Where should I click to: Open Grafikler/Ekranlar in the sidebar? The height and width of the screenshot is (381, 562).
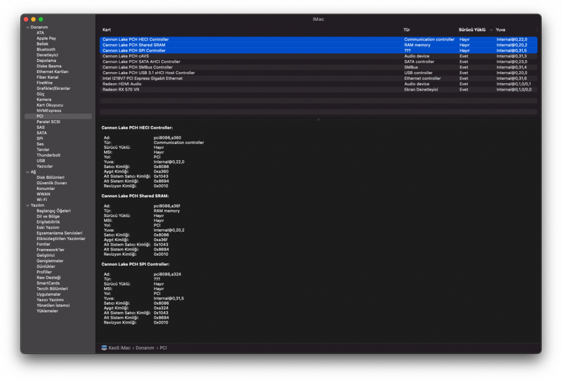(x=53, y=89)
